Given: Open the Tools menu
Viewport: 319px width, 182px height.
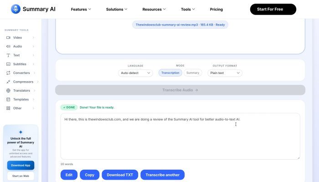Looking at the screenshot, I should pos(188,10).
